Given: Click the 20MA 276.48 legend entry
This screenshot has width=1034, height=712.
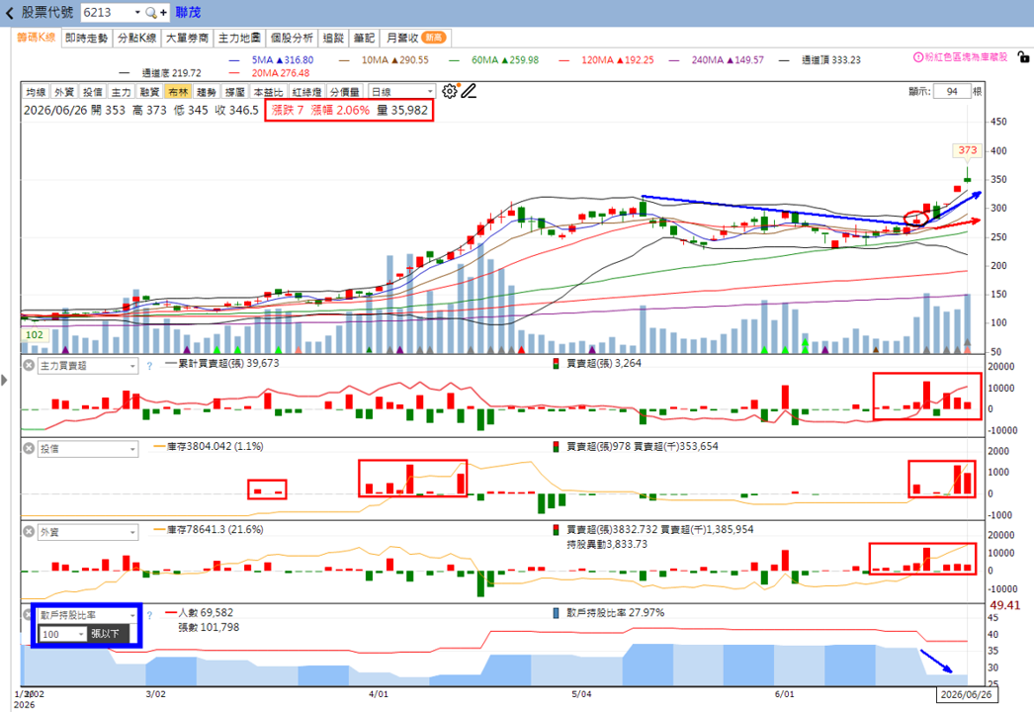Looking at the screenshot, I should click(x=269, y=73).
